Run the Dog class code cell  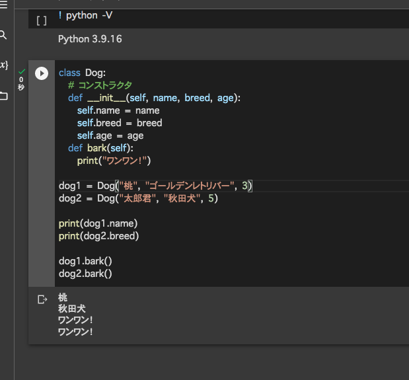pos(42,73)
